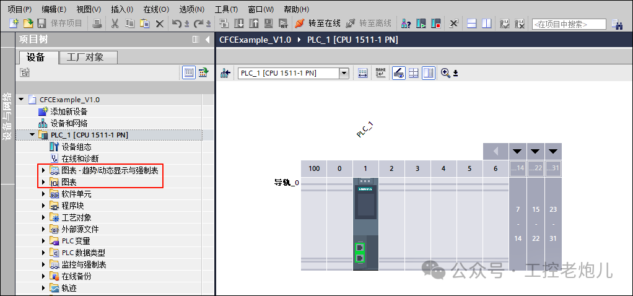The image size is (633, 296).
Task: Expand the 软件单元 folder
Action: click(x=43, y=194)
